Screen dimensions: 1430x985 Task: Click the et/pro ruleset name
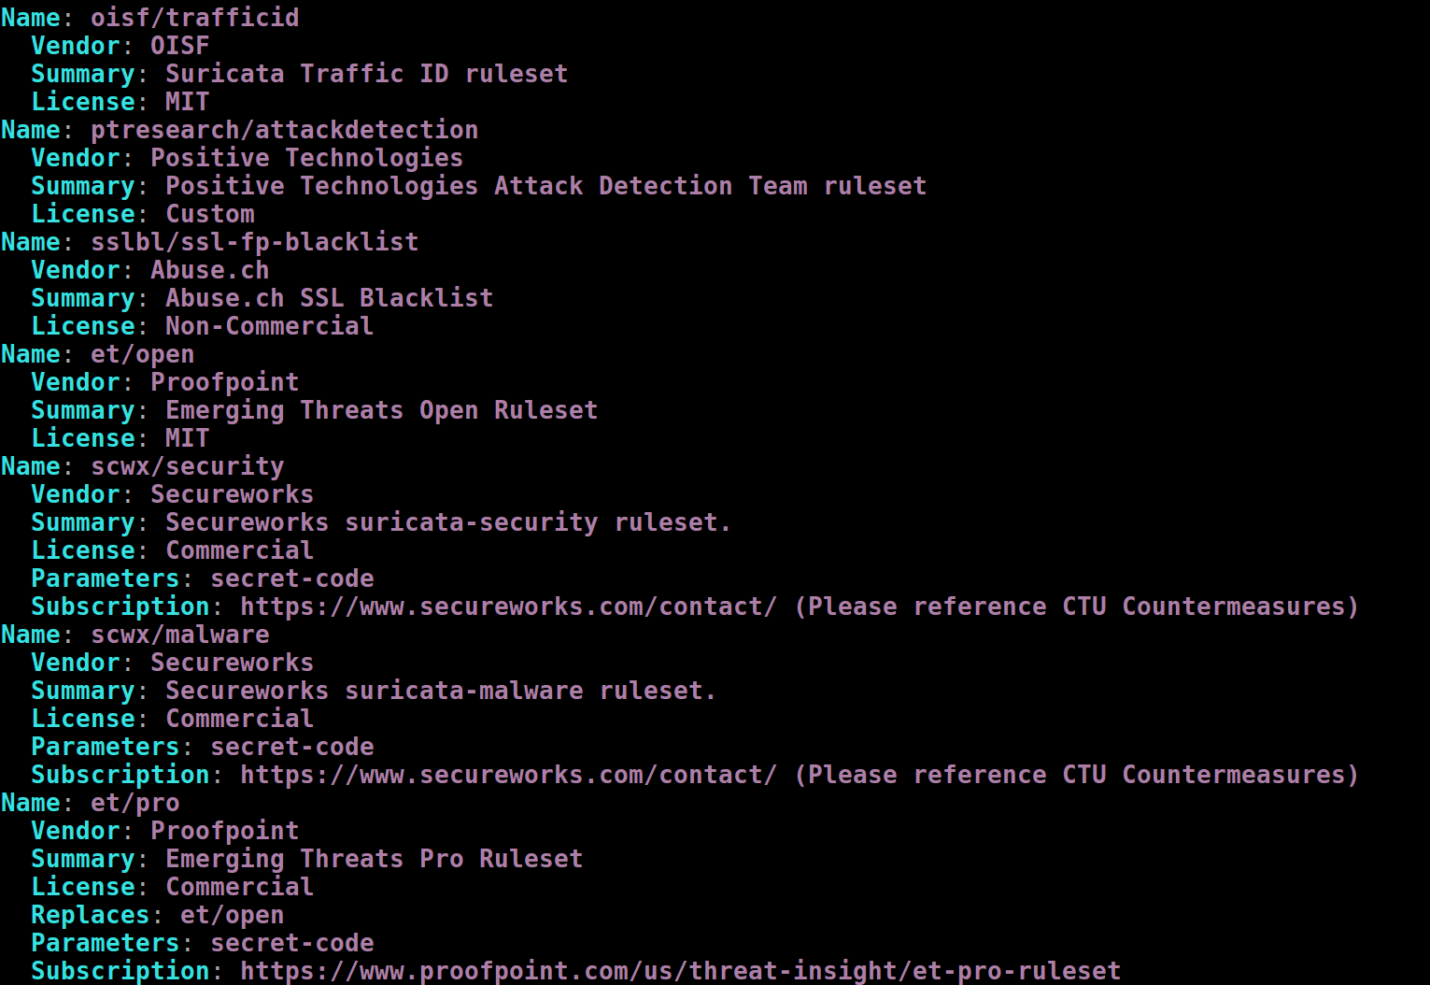point(135,803)
